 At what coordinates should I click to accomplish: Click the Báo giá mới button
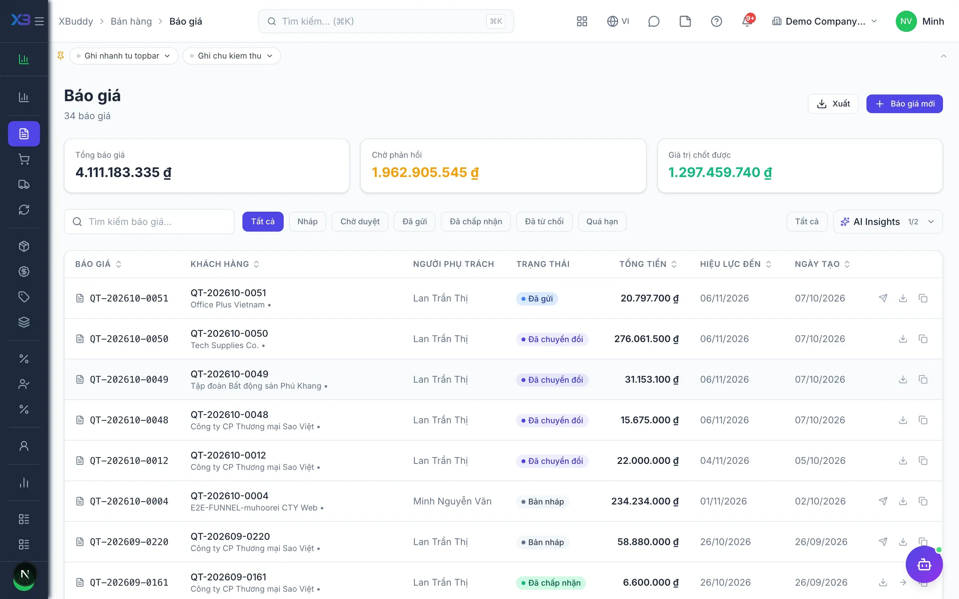coord(904,104)
